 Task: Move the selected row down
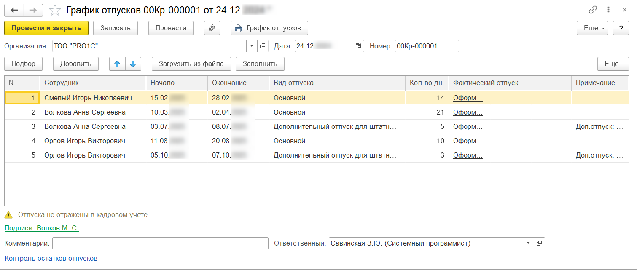(x=133, y=64)
